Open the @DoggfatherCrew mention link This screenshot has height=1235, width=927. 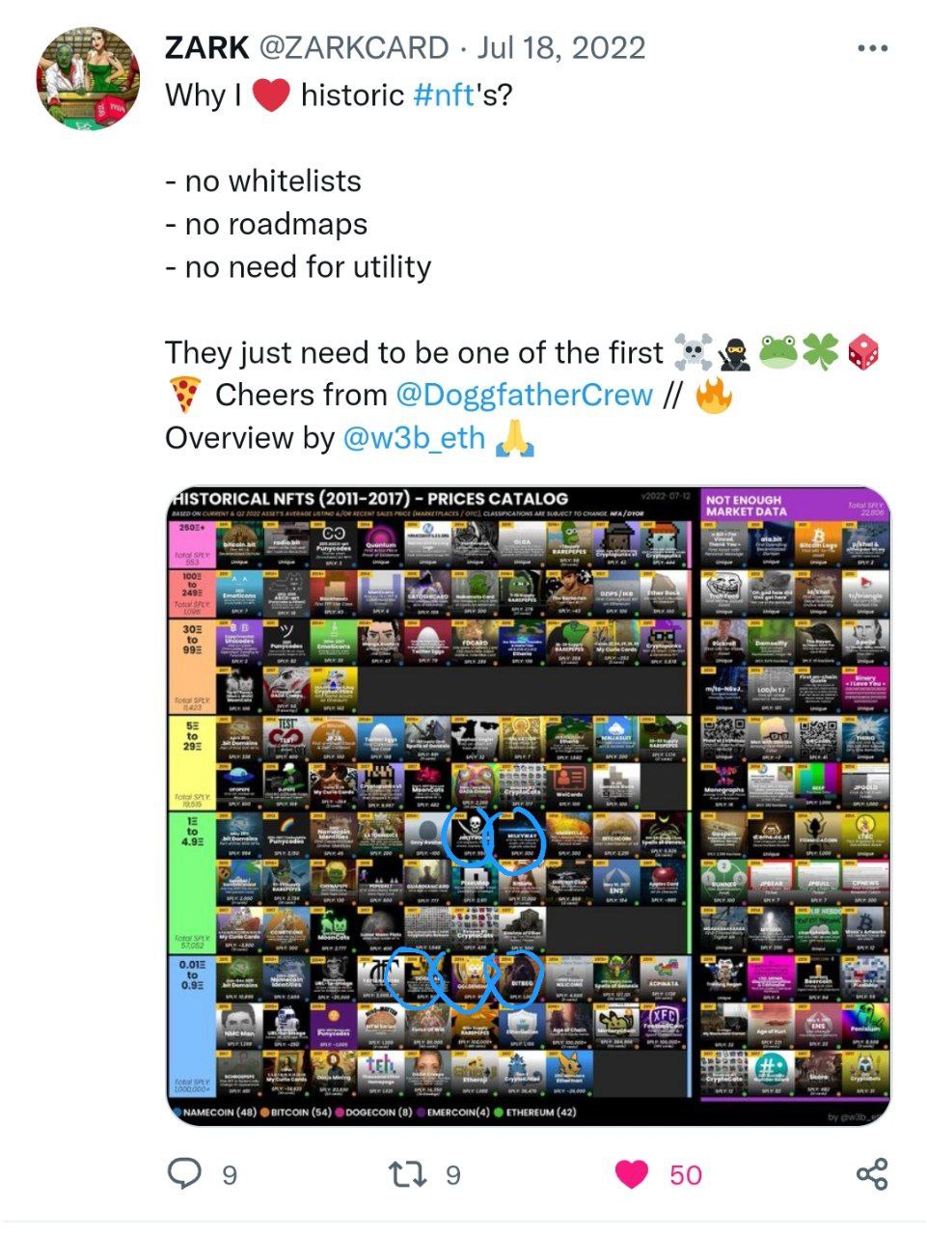[524, 395]
